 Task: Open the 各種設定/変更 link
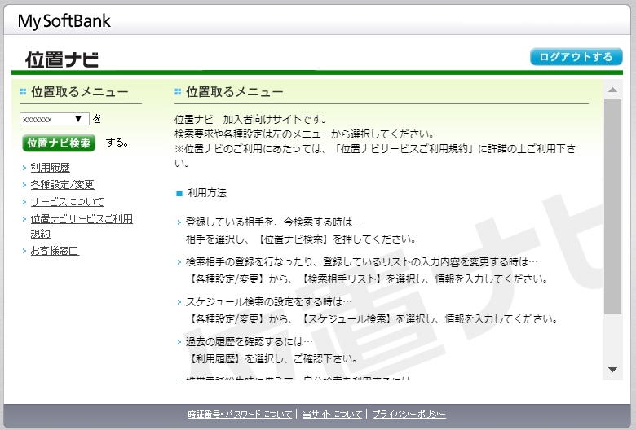pyautogui.click(x=63, y=184)
